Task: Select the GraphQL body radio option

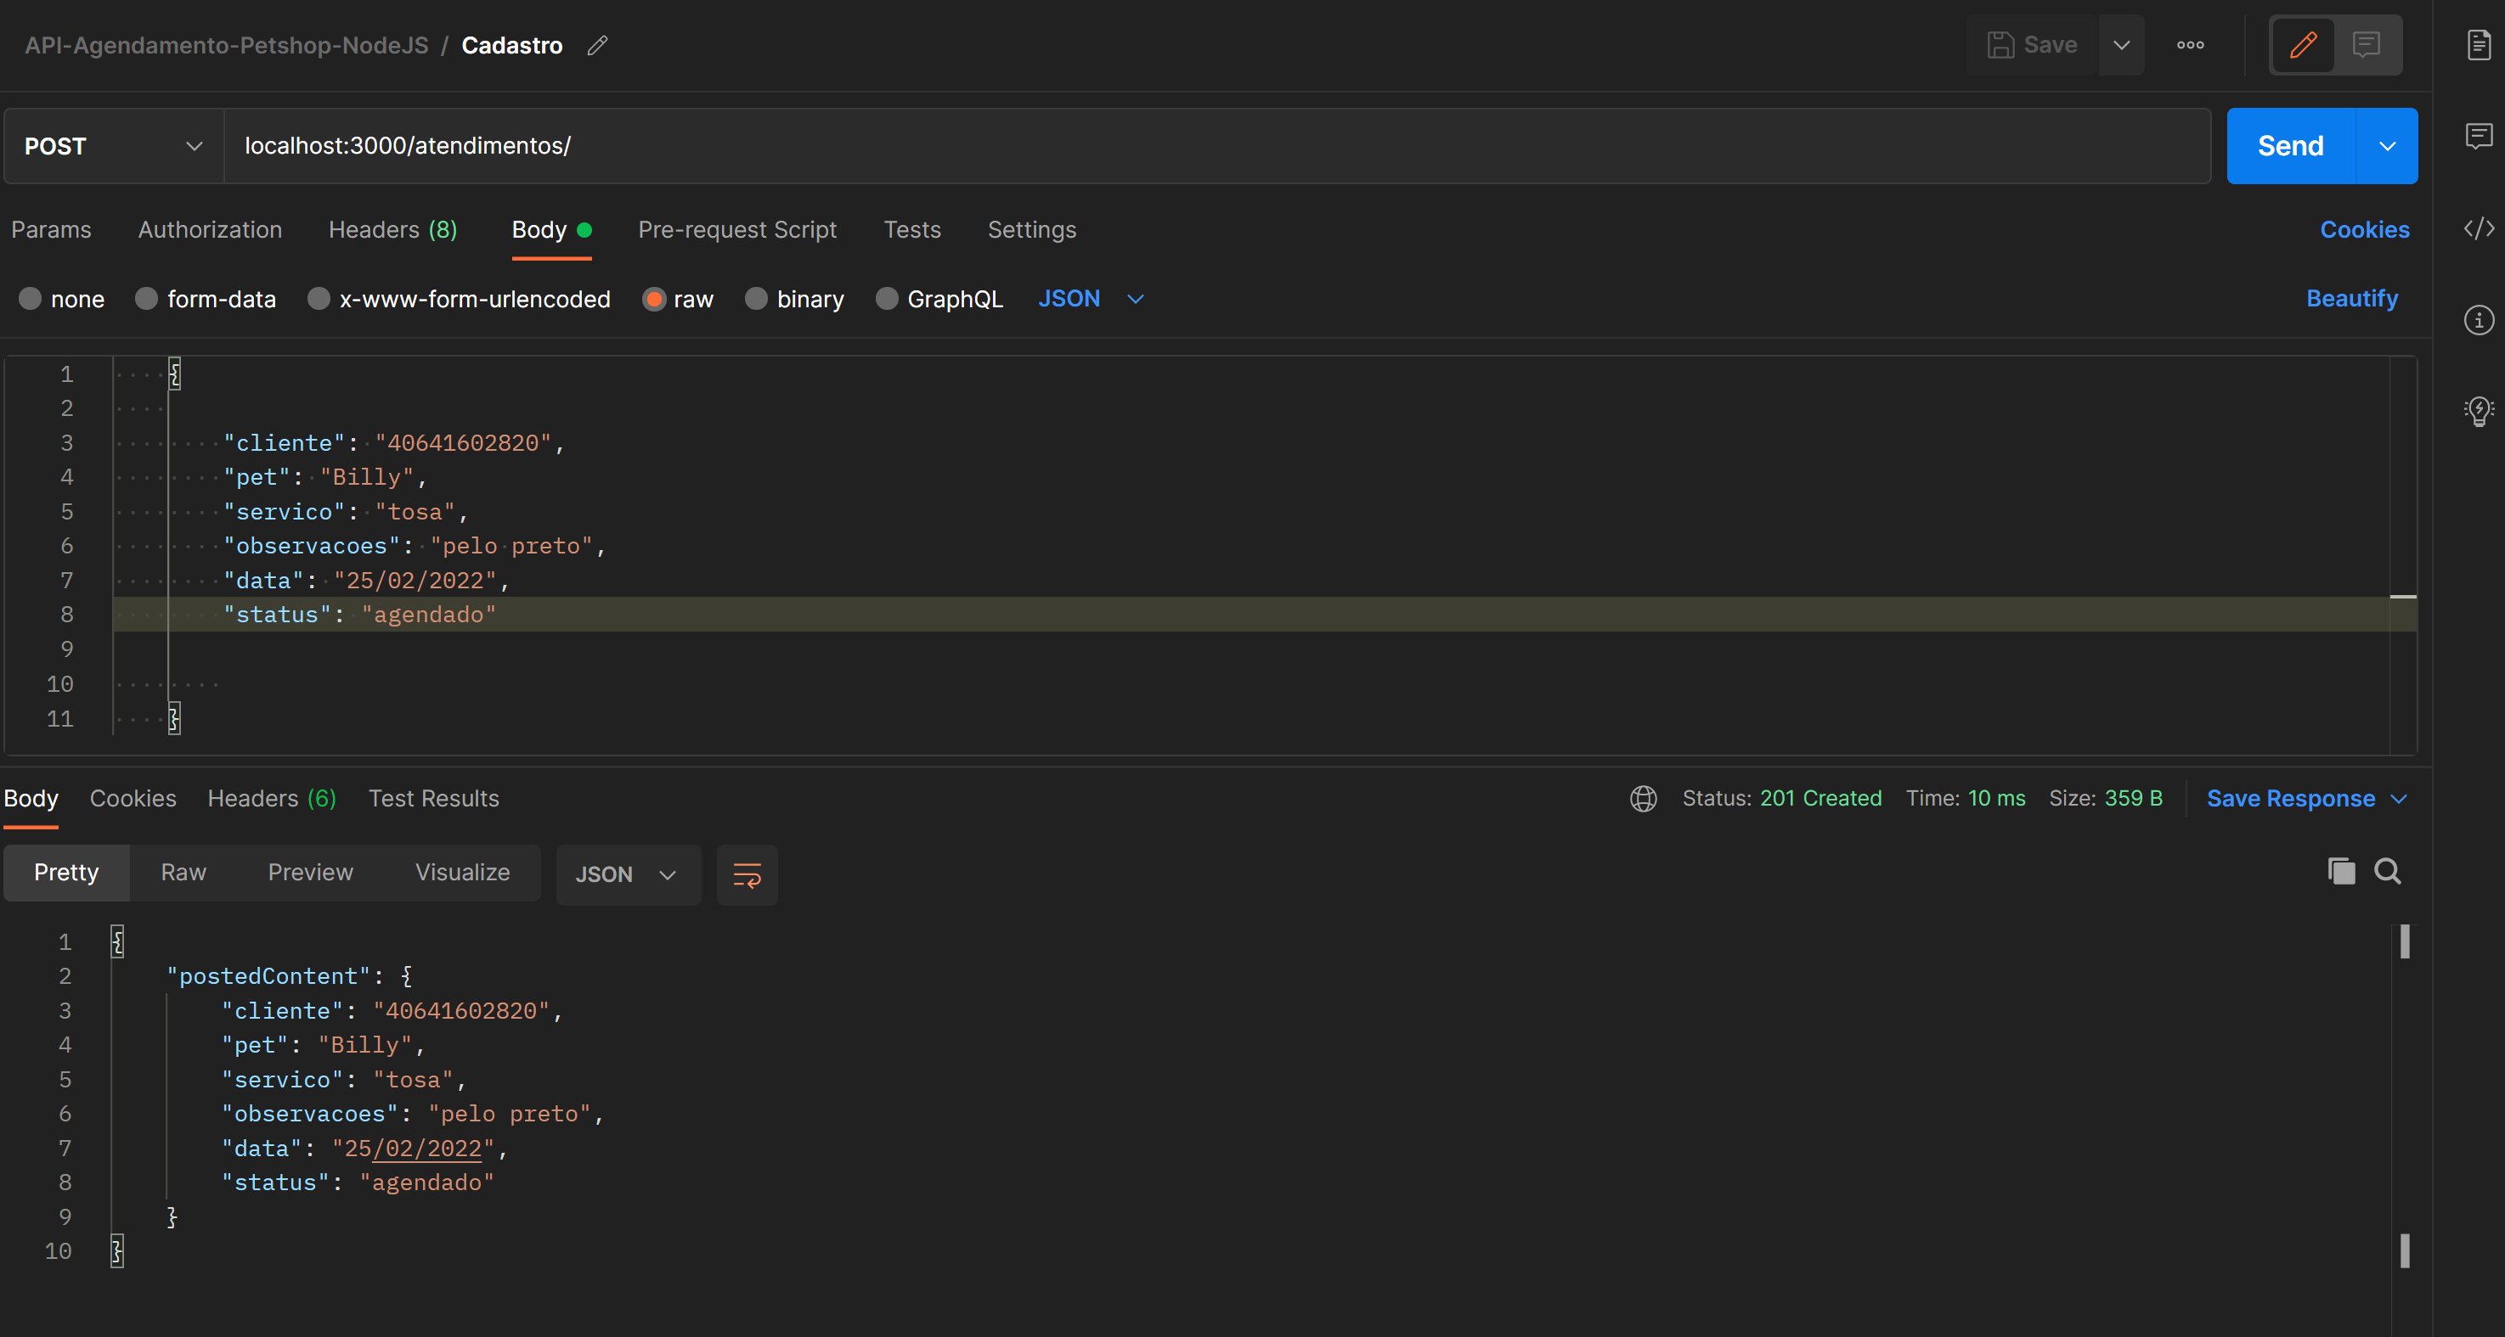Action: [886, 298]
